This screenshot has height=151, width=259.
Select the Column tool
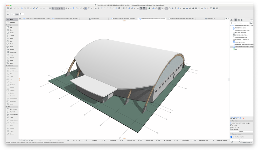point(12,36)
